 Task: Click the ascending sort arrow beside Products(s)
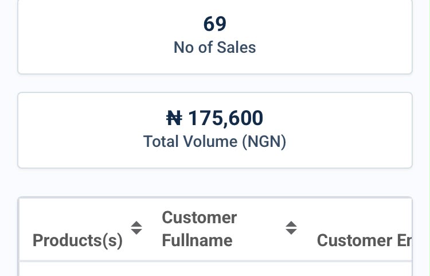click(x=136, y=224)
